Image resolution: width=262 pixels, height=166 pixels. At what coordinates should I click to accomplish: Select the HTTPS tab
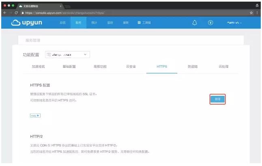162,67
